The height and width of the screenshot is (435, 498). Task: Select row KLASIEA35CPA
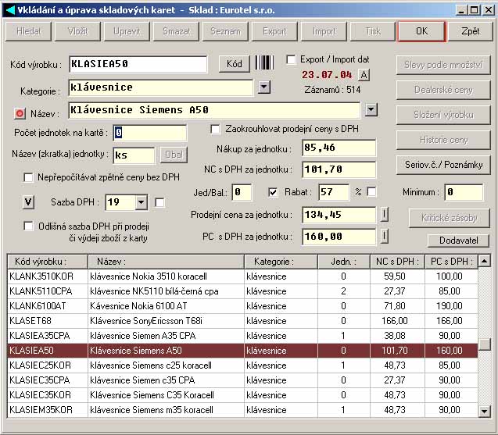[x=242, y=336]
